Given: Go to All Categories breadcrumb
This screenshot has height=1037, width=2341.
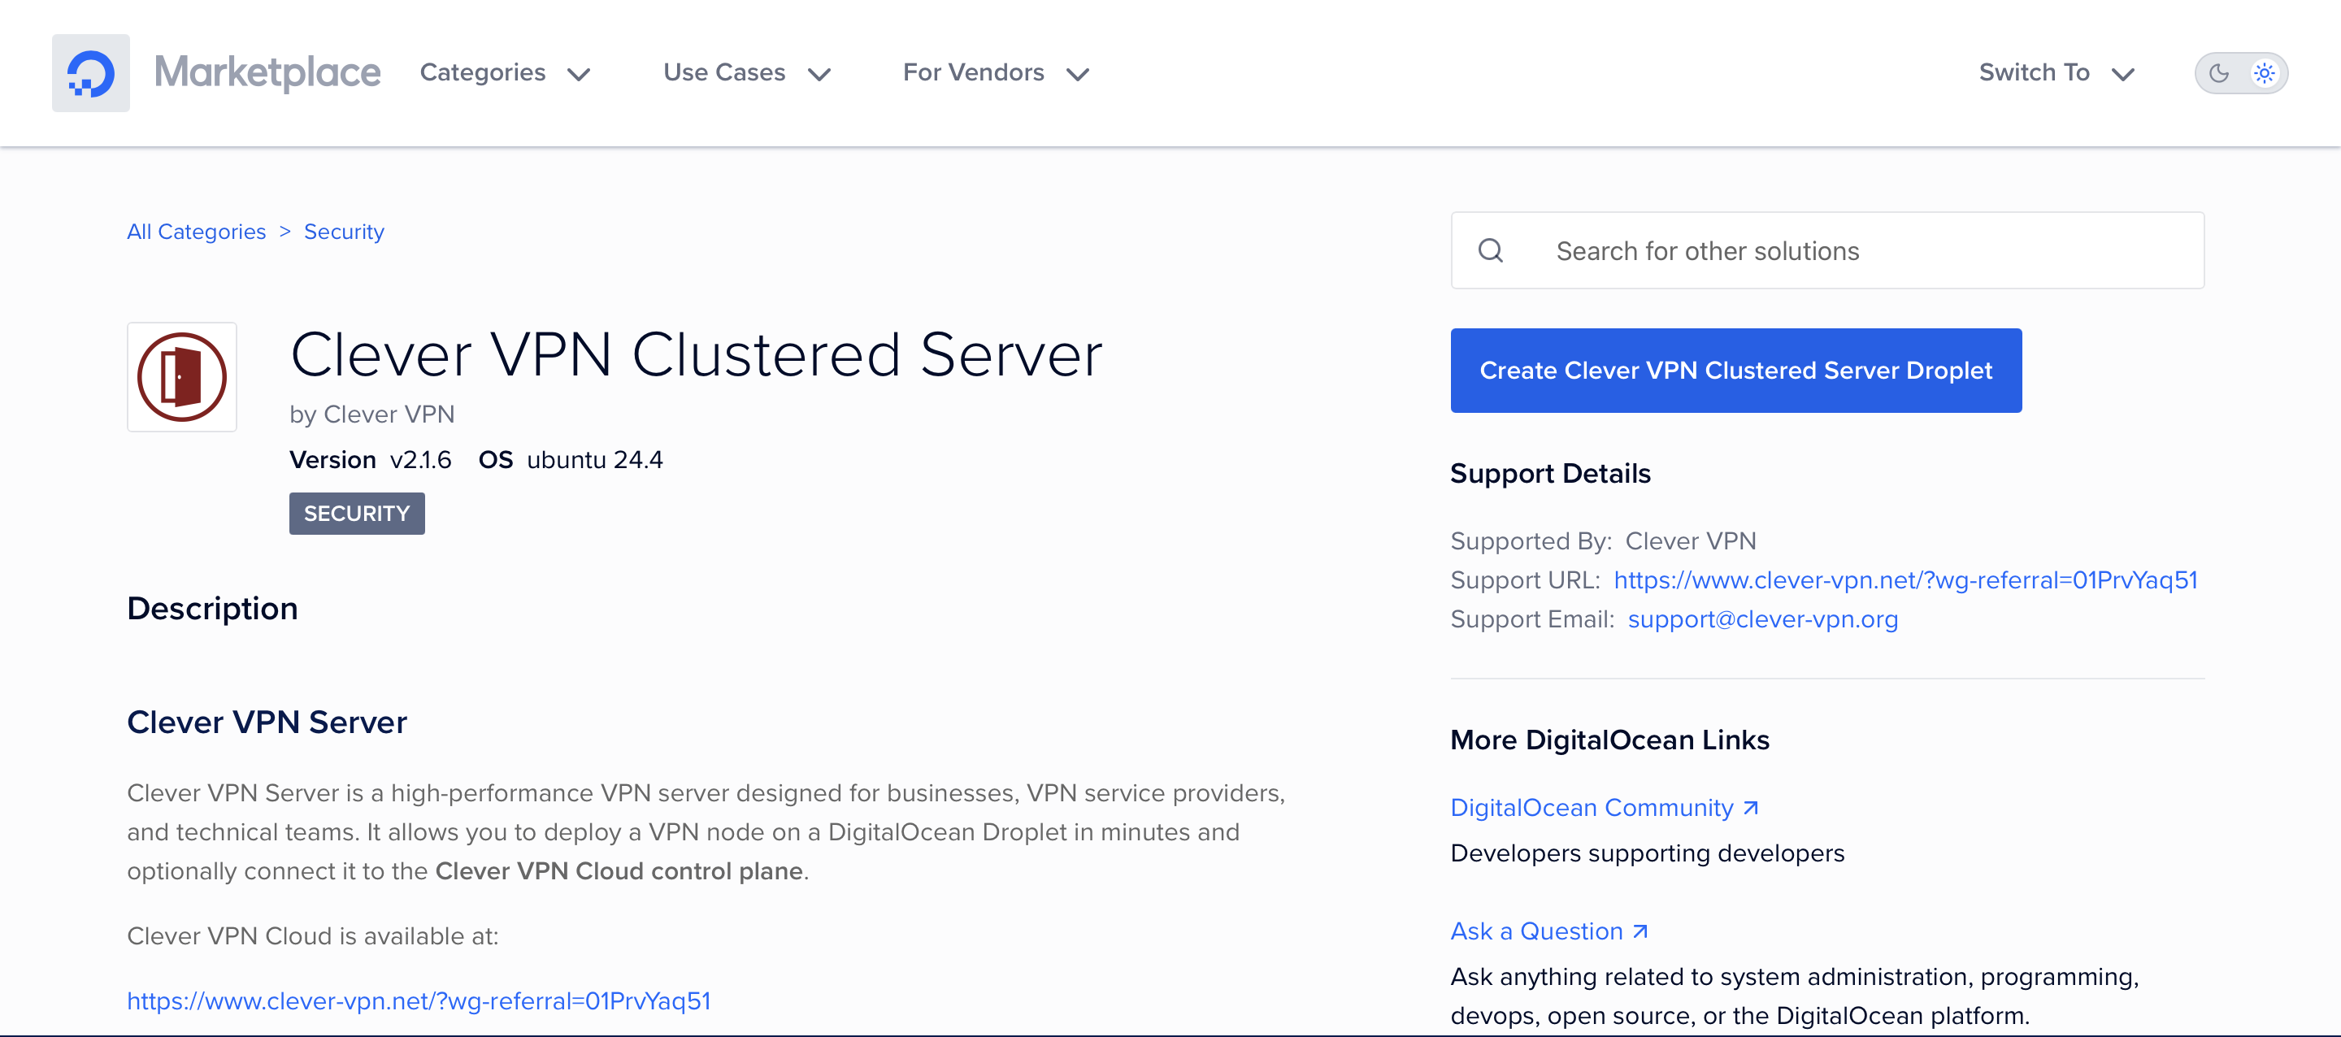Looking at the screenshot, I should (x=196, y=232).
